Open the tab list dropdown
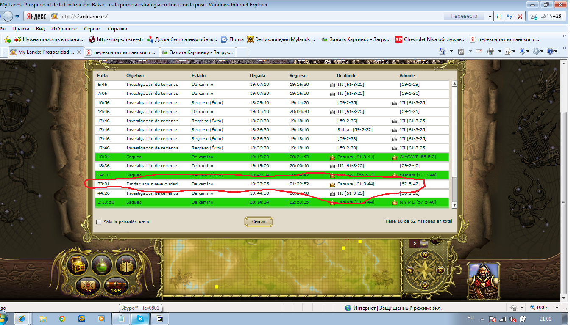This screenshot has height=325, width=579. coord(5,52)
